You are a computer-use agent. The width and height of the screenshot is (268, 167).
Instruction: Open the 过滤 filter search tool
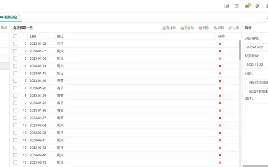point(234,28)
